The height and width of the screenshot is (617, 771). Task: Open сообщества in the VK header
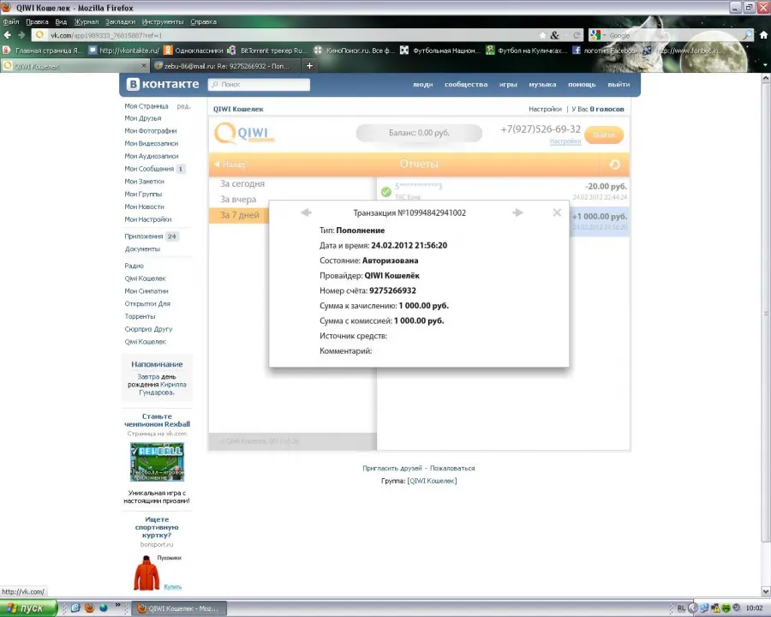[x=466, y=85]
